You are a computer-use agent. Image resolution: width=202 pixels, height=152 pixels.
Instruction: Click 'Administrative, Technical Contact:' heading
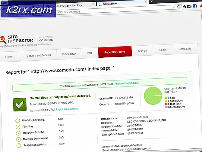tap(122, 146)
